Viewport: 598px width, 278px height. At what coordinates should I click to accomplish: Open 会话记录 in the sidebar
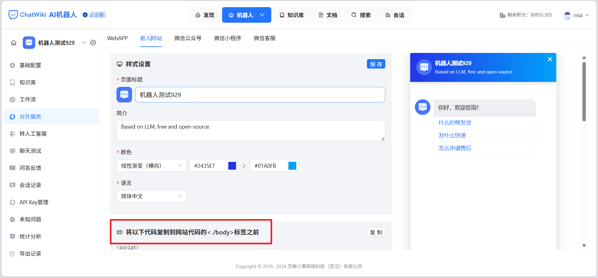51,185
